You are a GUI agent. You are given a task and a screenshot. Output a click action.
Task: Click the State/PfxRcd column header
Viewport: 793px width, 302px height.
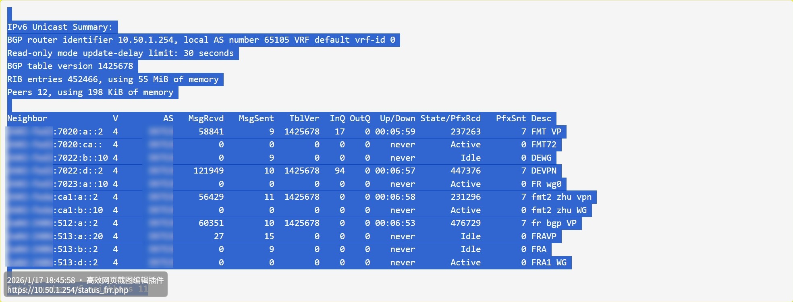click(450, 118)
